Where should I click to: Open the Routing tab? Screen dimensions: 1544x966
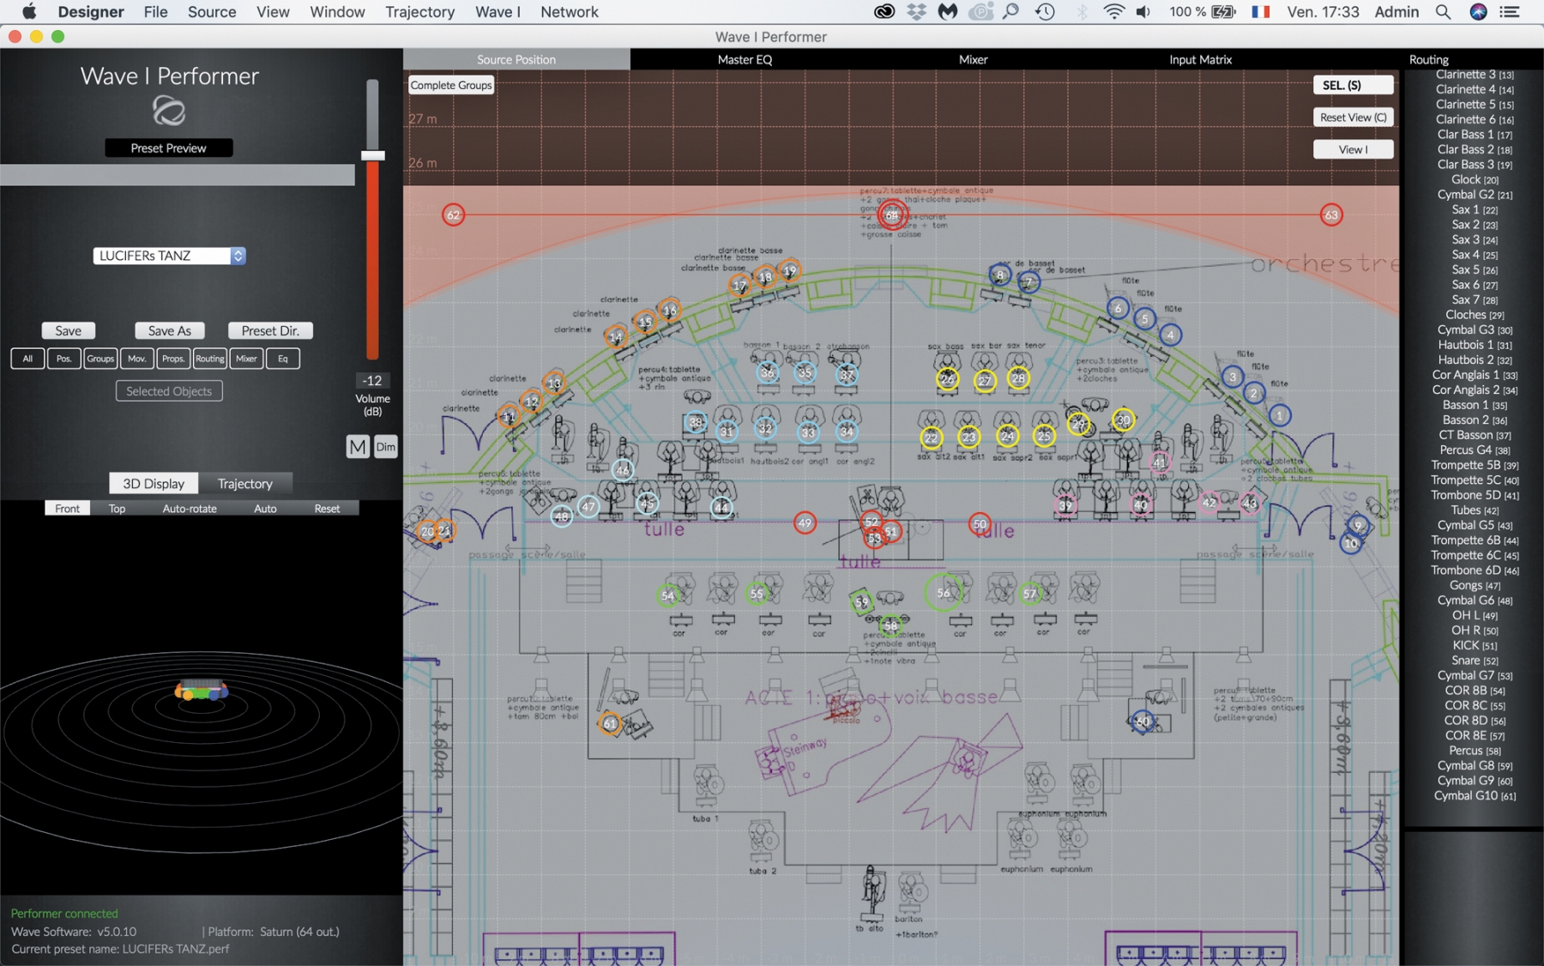pos(1428,59)
